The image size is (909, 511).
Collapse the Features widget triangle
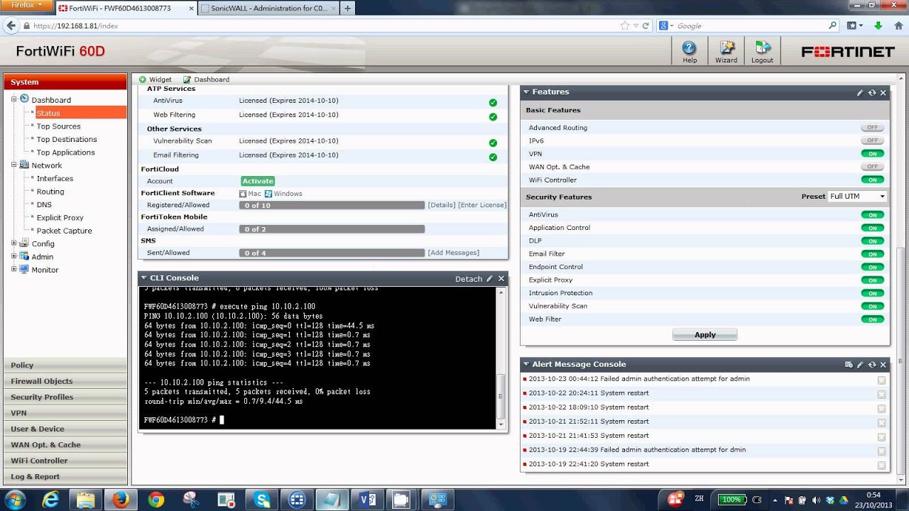coord(526,92)
